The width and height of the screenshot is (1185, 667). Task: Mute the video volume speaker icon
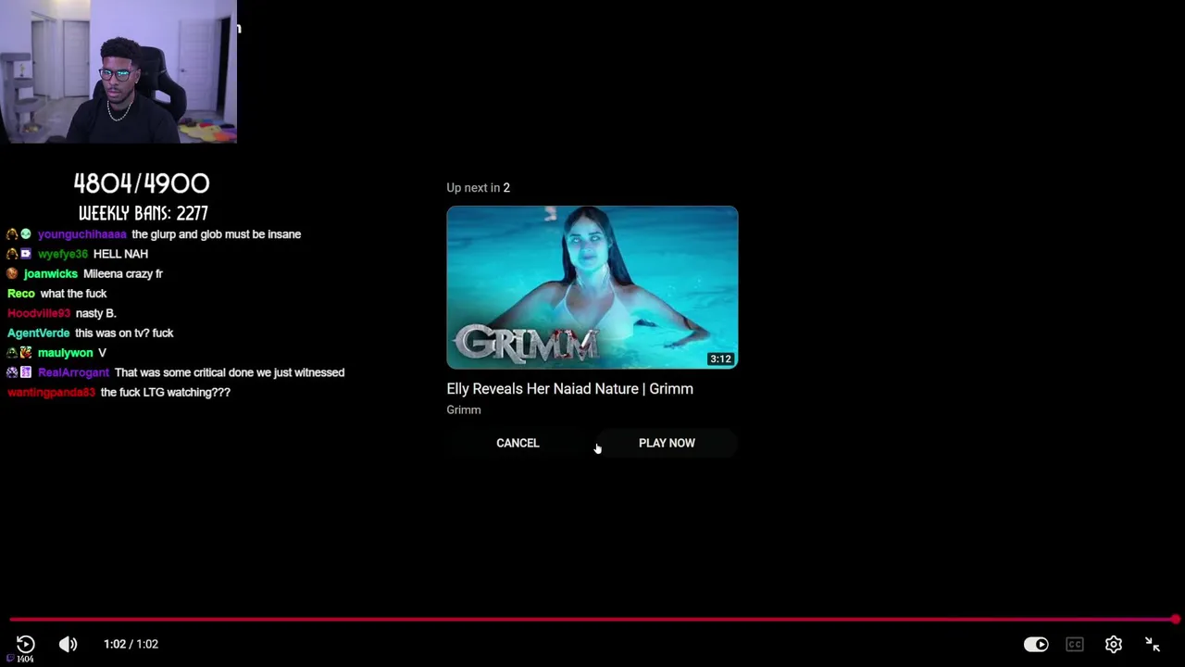(69, 644)
